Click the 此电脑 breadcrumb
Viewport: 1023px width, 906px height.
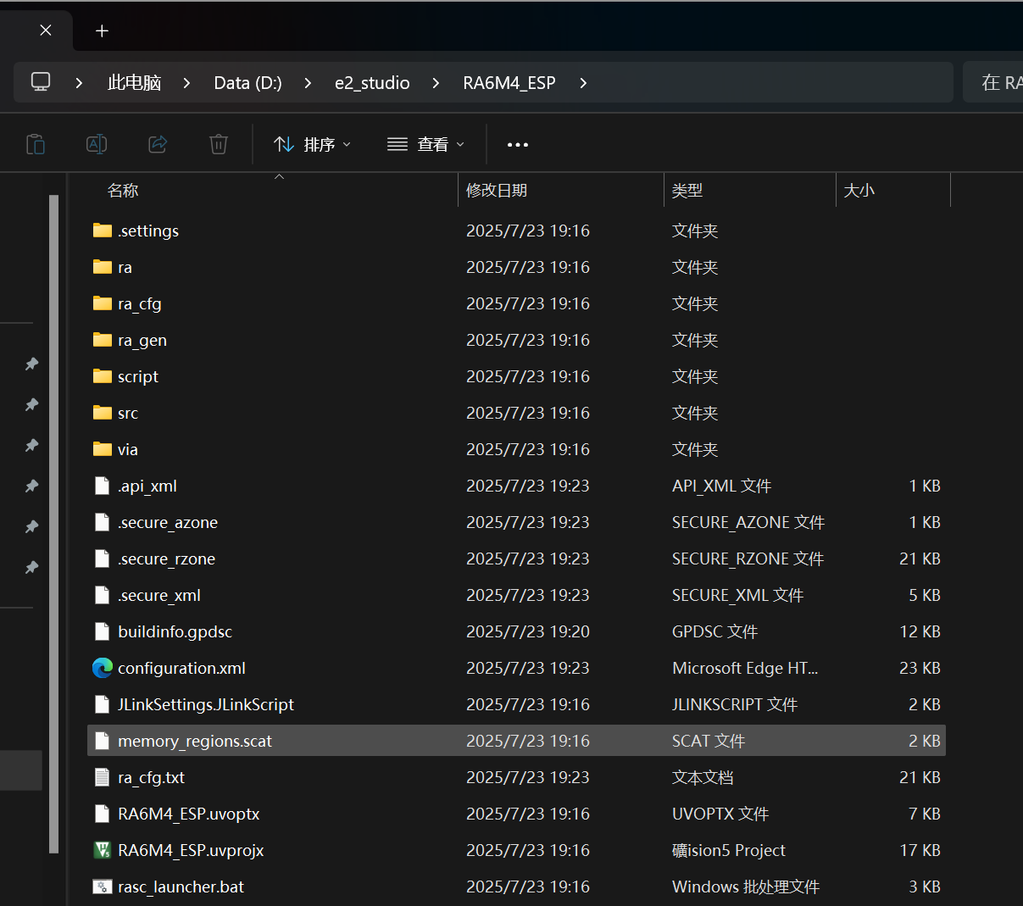point(134,83)
